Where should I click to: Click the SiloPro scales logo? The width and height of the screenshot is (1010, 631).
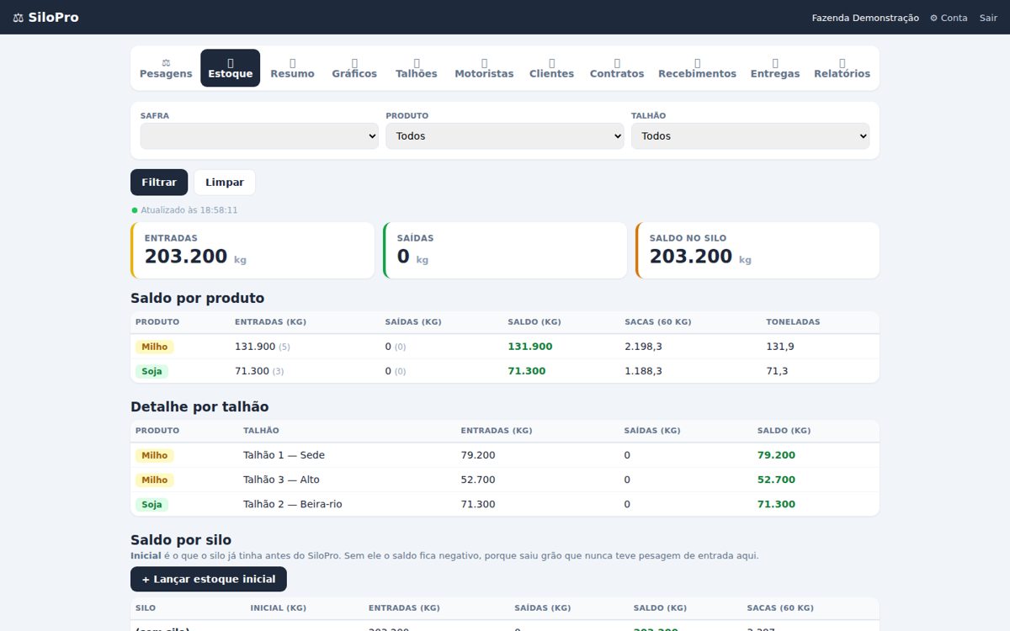pos(46,17)
